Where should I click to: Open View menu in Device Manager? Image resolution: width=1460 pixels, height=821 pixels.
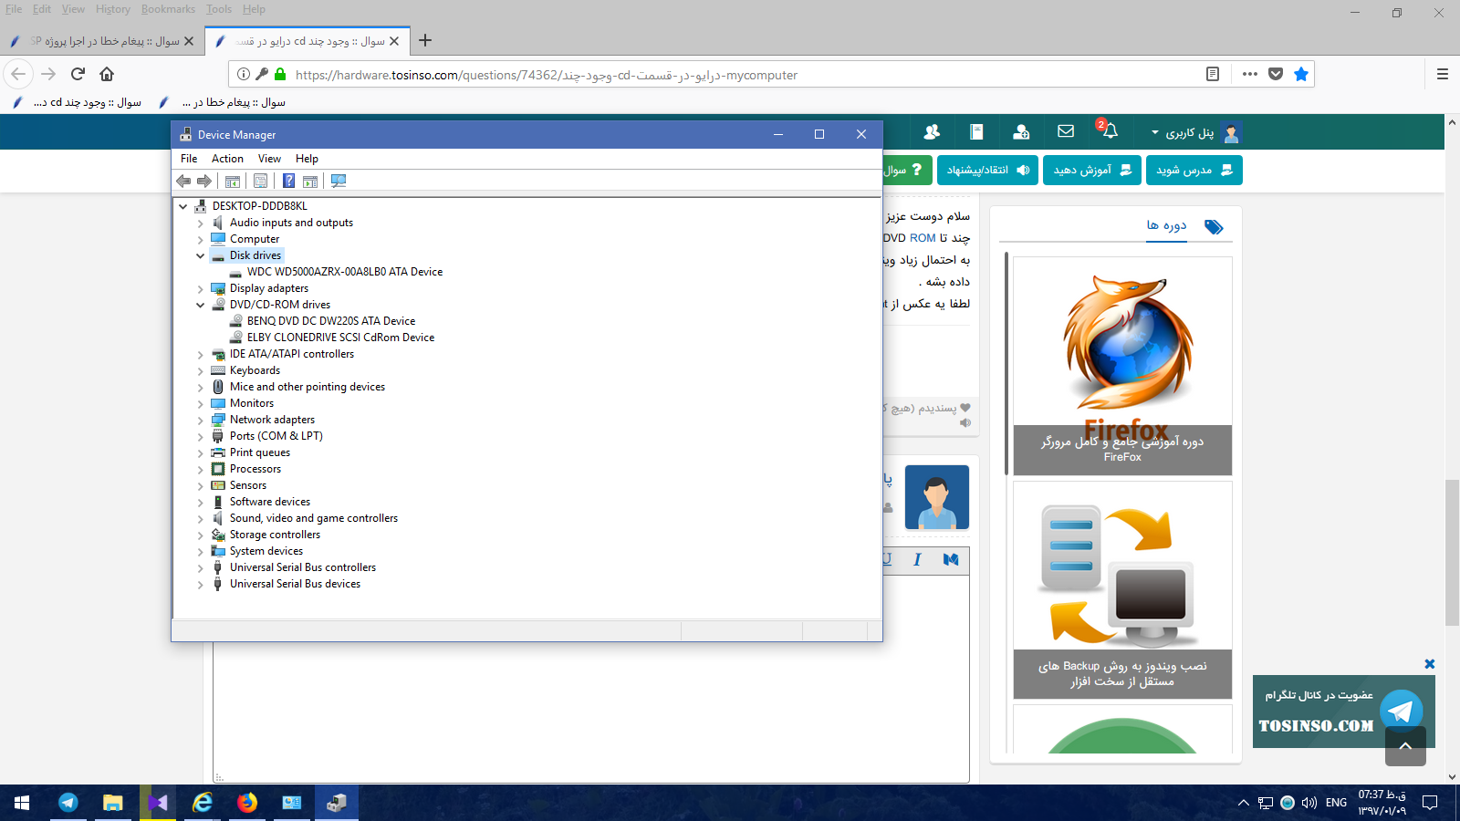tap(269, 159)
